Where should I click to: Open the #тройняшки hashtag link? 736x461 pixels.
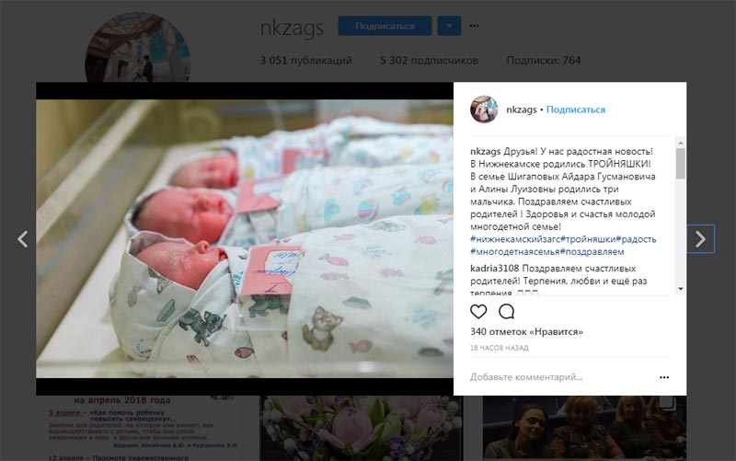(x=588, y=239)
